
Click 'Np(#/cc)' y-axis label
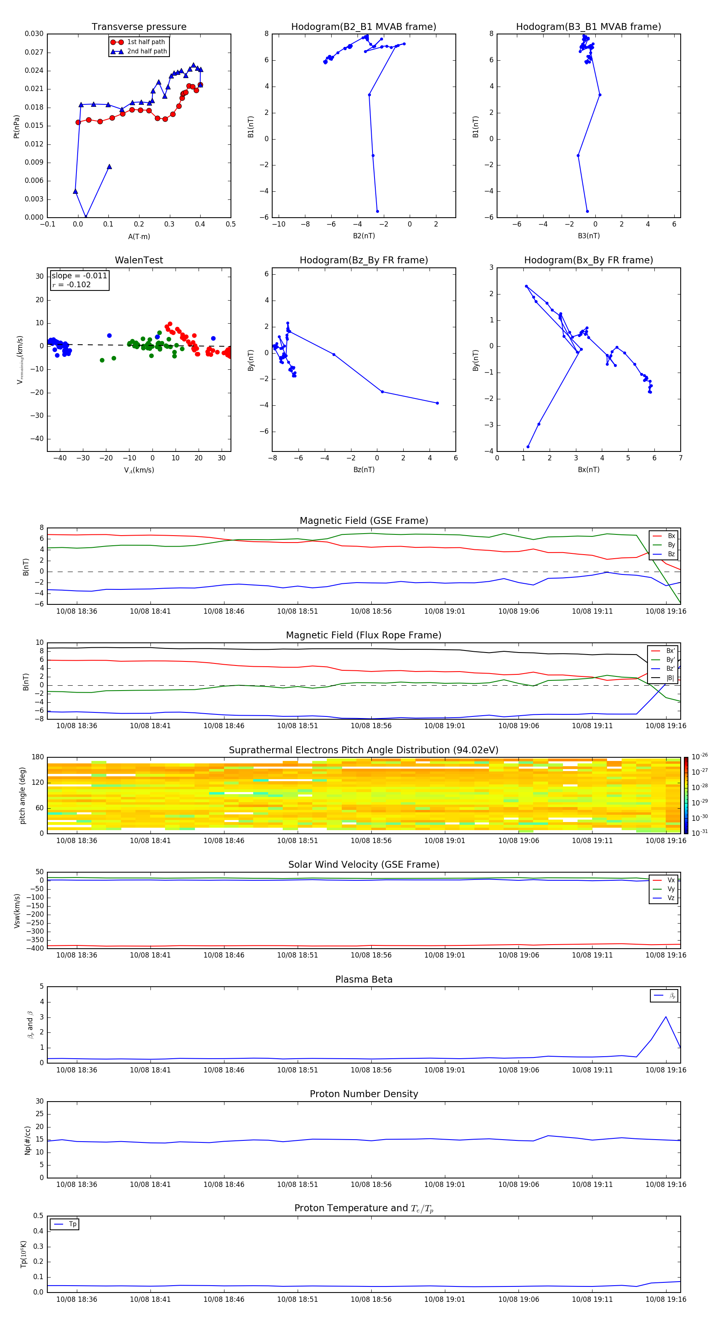tap(27, 1140)
